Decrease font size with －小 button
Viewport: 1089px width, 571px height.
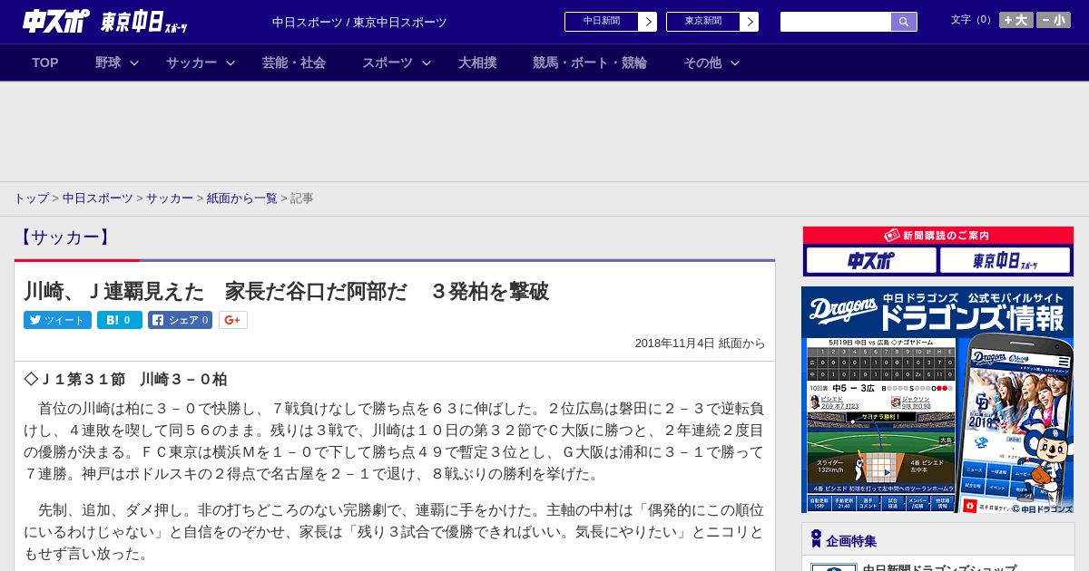1054,20
